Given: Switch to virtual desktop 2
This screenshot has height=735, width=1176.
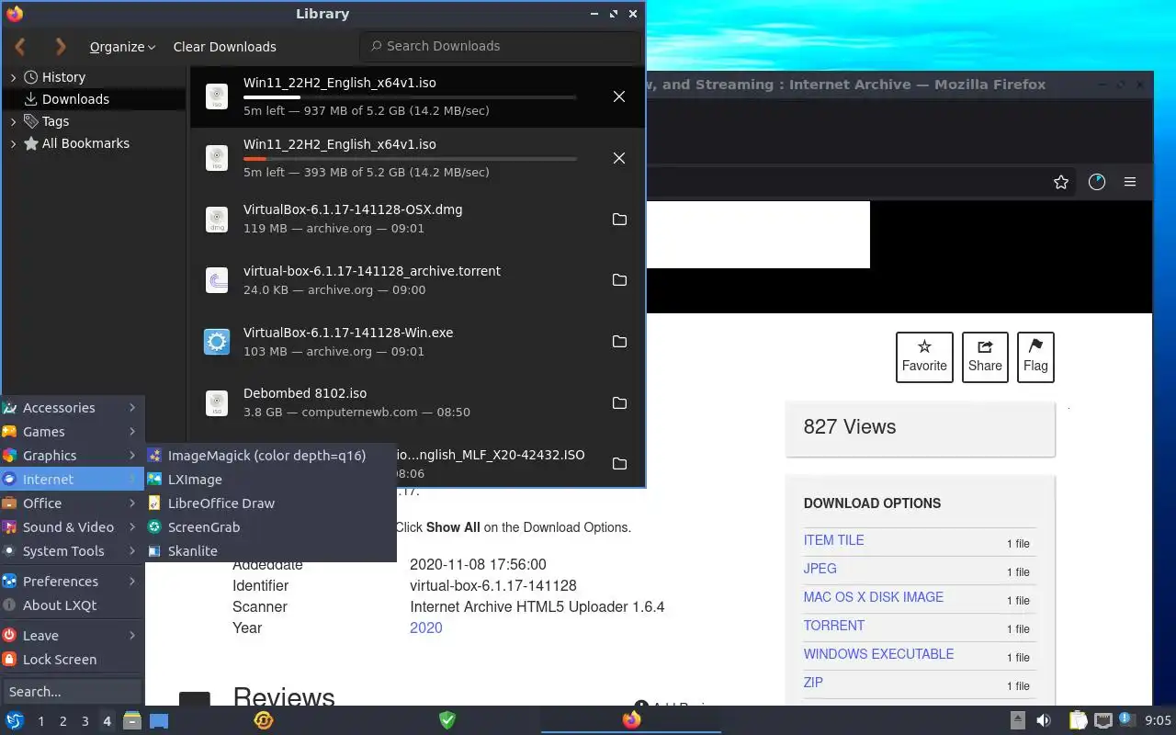Looking at the screenshot, I should pyautogui.click(x=62, y=721).
